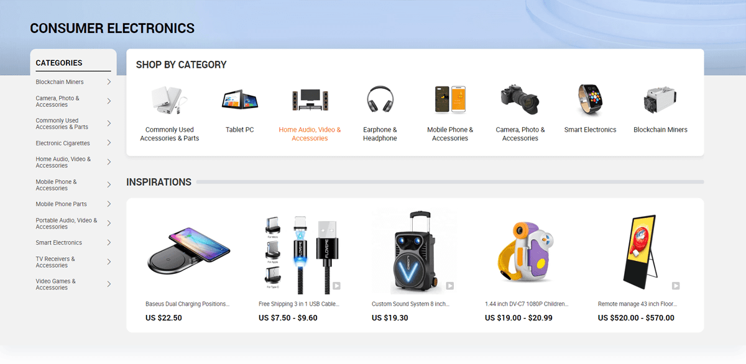Viewport: 746px width, 364px height.
Task: Open the Baseus Dual Charging product link
Action: pos(188,304)
